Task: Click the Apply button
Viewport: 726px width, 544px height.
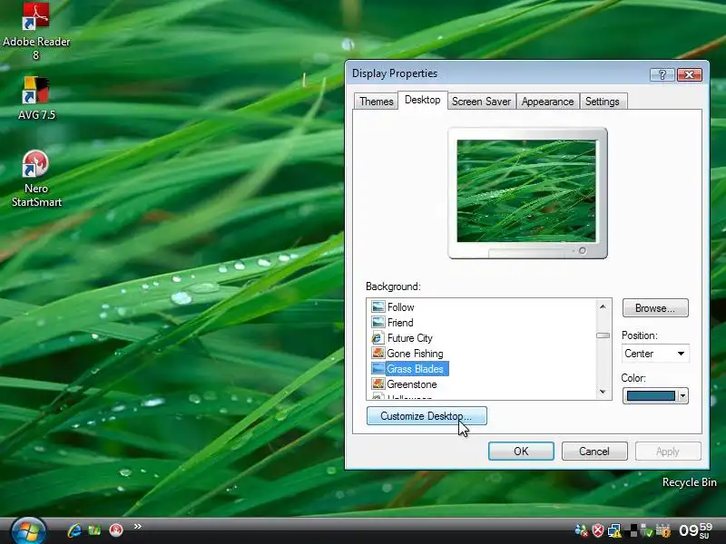Action: pos(668,451)
